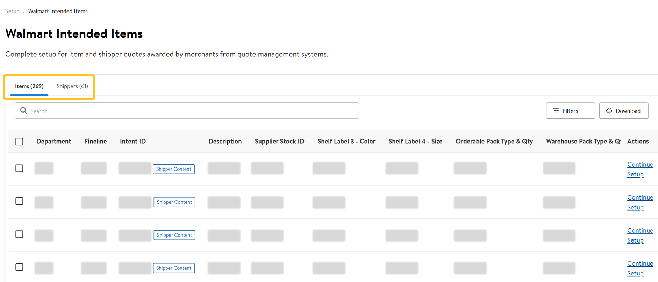Click Shipper Content tag in fourth row
The image size is (658, 282).
coord(174,268)
